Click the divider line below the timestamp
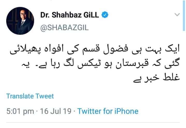Viewport: 186px width, 128px height. [x=93, y=122]
